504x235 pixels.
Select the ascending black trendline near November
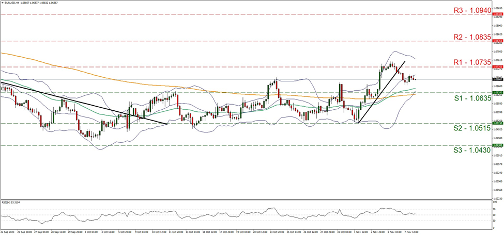pyautogui.click(x=381, y=91)
